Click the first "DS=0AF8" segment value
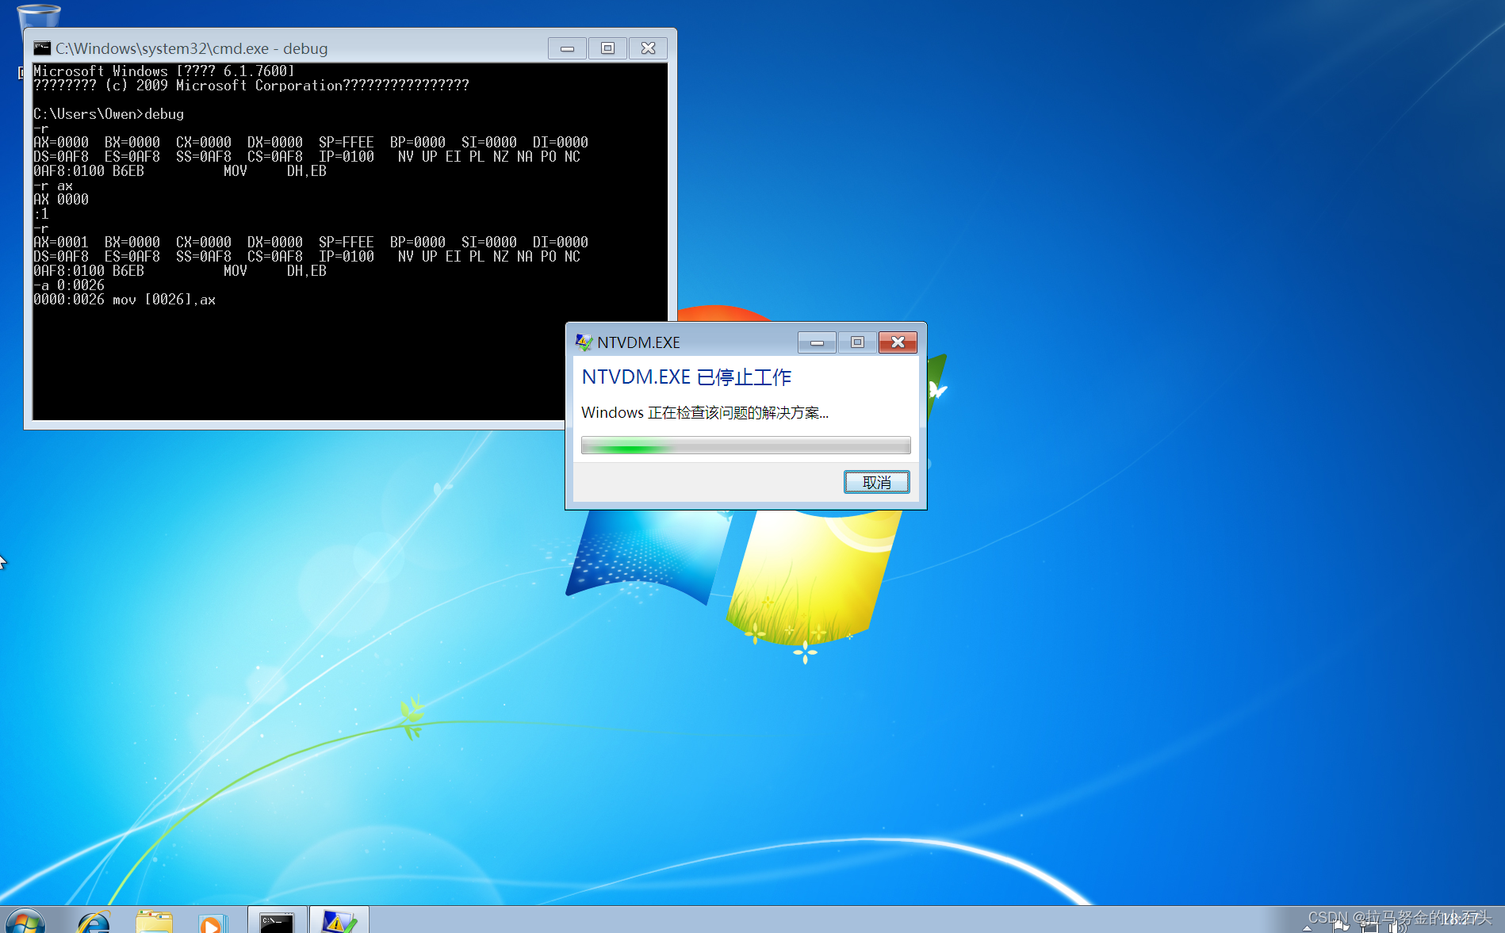The image size is (1505, 933). click(x=61, y=157)
